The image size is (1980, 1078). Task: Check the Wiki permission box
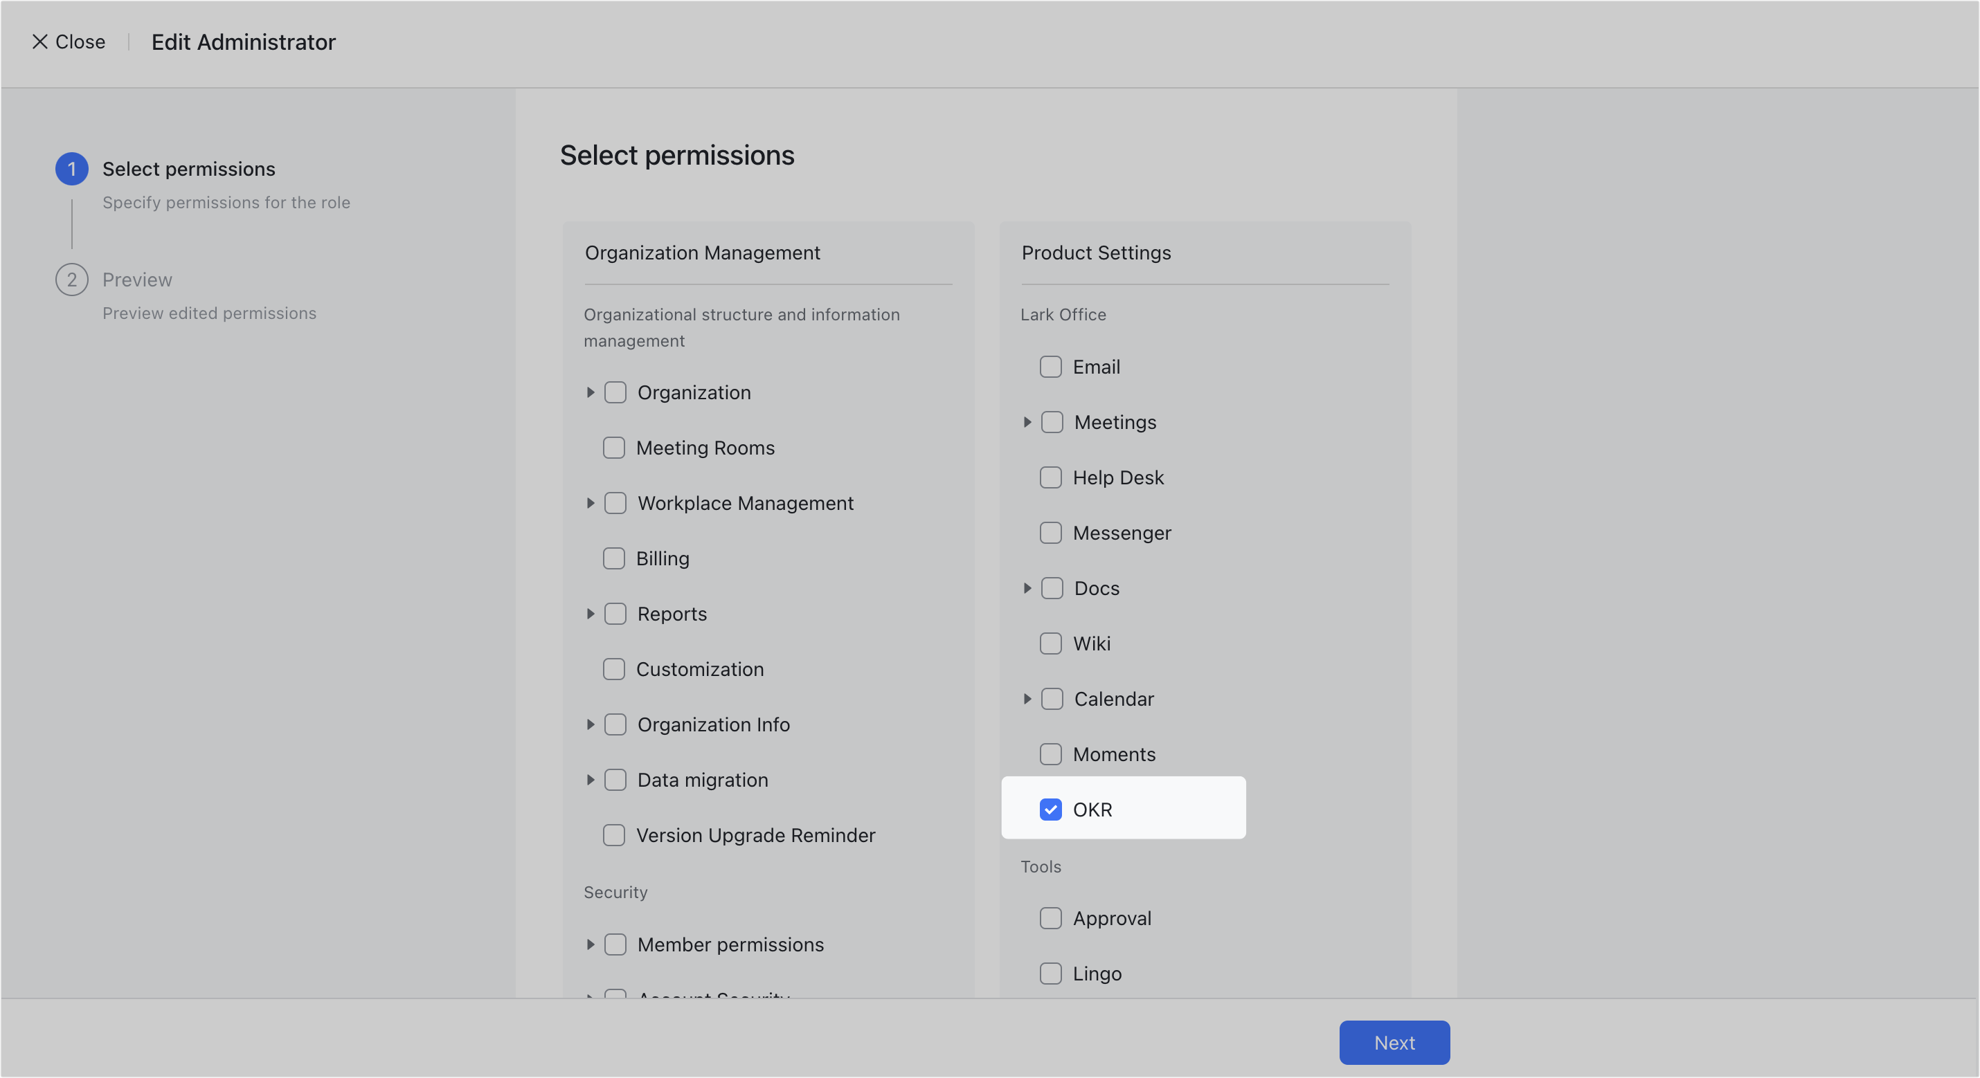[x=1051, y=643]
